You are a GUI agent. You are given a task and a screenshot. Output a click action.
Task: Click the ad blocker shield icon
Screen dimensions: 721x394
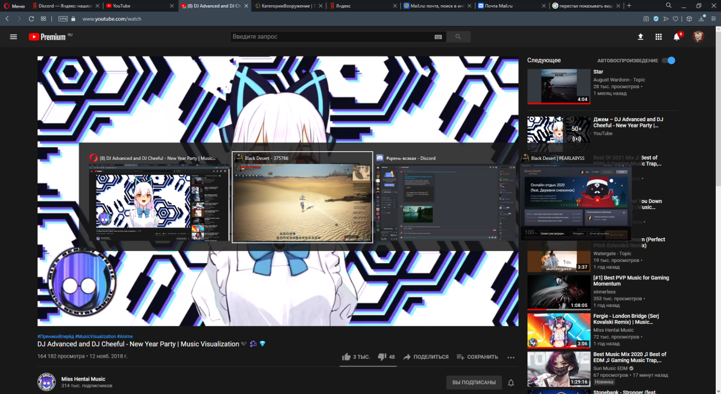pyautogui.click(x=656, y=18)
